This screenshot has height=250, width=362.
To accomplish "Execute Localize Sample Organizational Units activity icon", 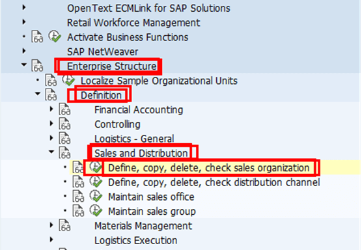I will (x=68, y=80).
